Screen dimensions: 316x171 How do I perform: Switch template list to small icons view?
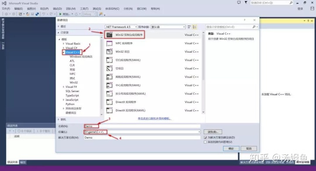tap(189, 27)
